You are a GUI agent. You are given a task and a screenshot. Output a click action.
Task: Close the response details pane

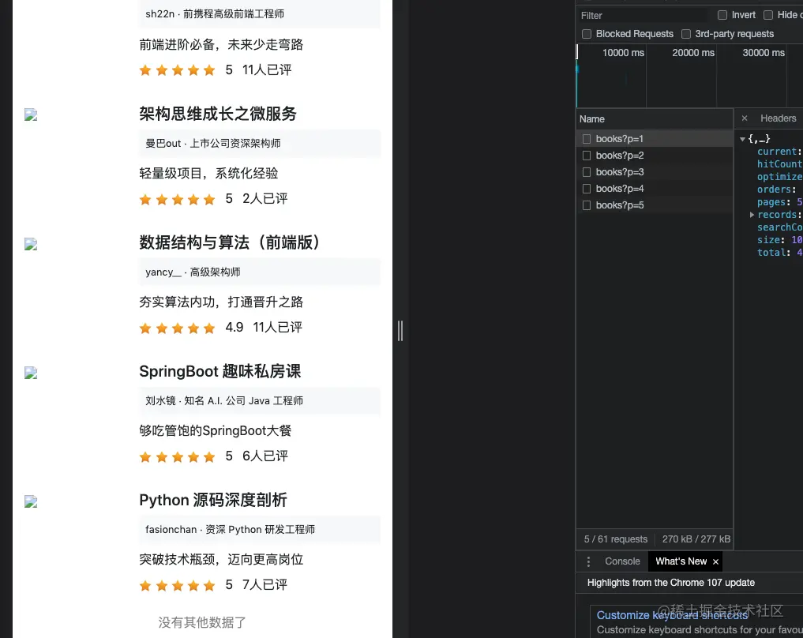point(745,118)
